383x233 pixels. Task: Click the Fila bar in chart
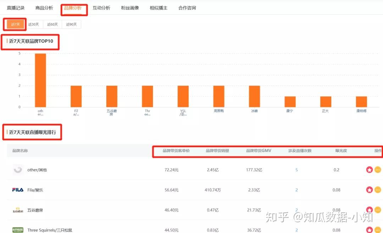coord(76,96)
